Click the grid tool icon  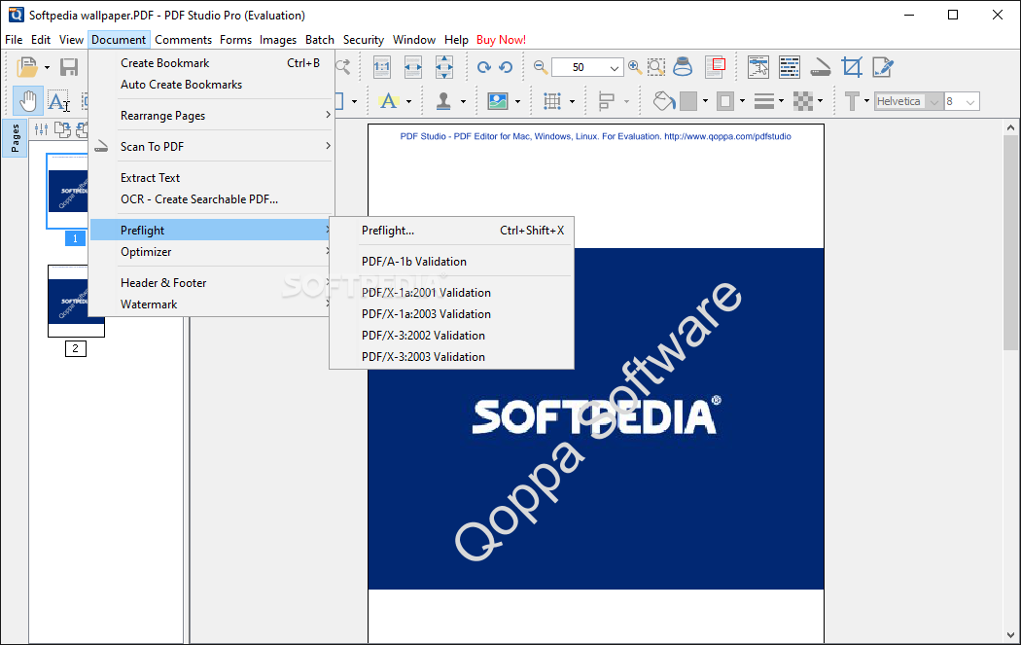coord(552,101)
